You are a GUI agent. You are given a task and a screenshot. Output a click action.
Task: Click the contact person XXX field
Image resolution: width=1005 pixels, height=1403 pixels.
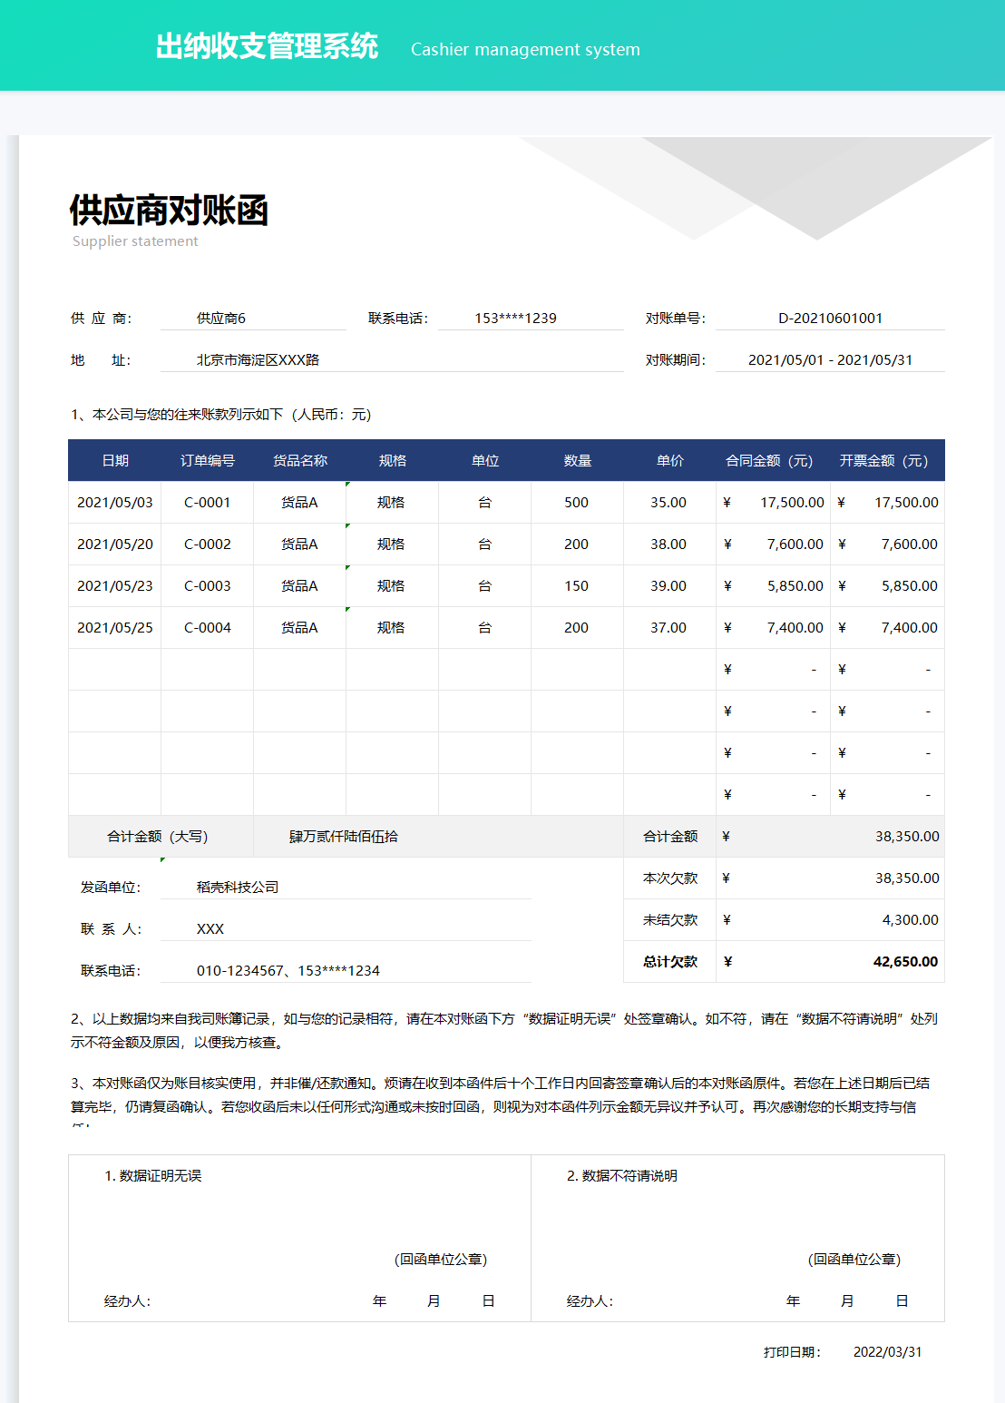point(207,928)
